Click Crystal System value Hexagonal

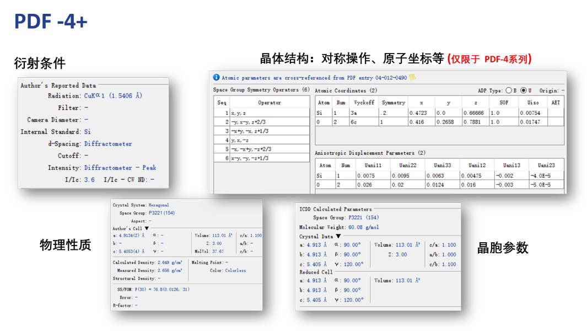159,205
